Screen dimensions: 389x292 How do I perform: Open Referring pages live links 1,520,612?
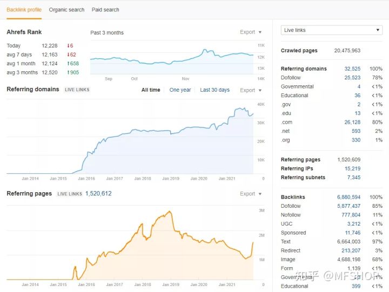(98, 194)
